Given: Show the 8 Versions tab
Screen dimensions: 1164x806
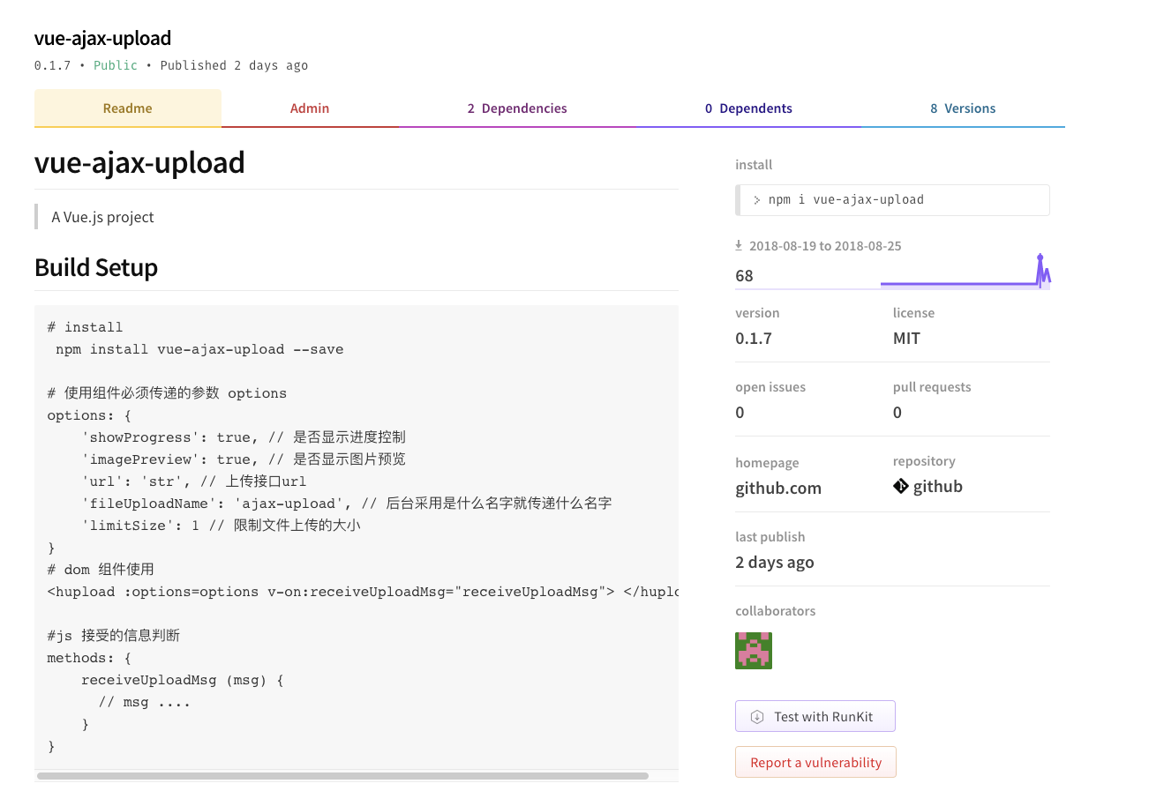Looking at the screenshot, I should click(963, 108).
